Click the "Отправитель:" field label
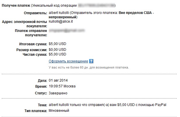The height and width of the screenshot is (117, 180). [35, 13]
